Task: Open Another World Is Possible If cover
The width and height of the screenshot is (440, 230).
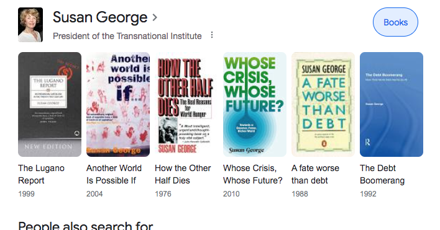Action: [x=118, y=104]
